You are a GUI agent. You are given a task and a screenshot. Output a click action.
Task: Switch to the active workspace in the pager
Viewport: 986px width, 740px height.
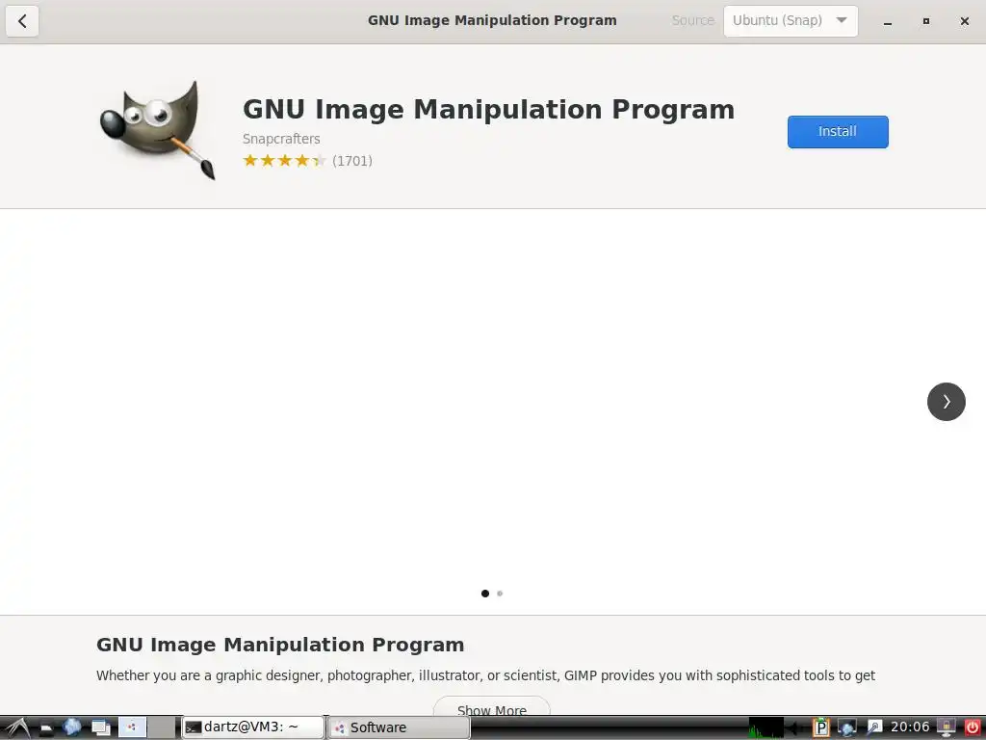click(x=132, y=727)
